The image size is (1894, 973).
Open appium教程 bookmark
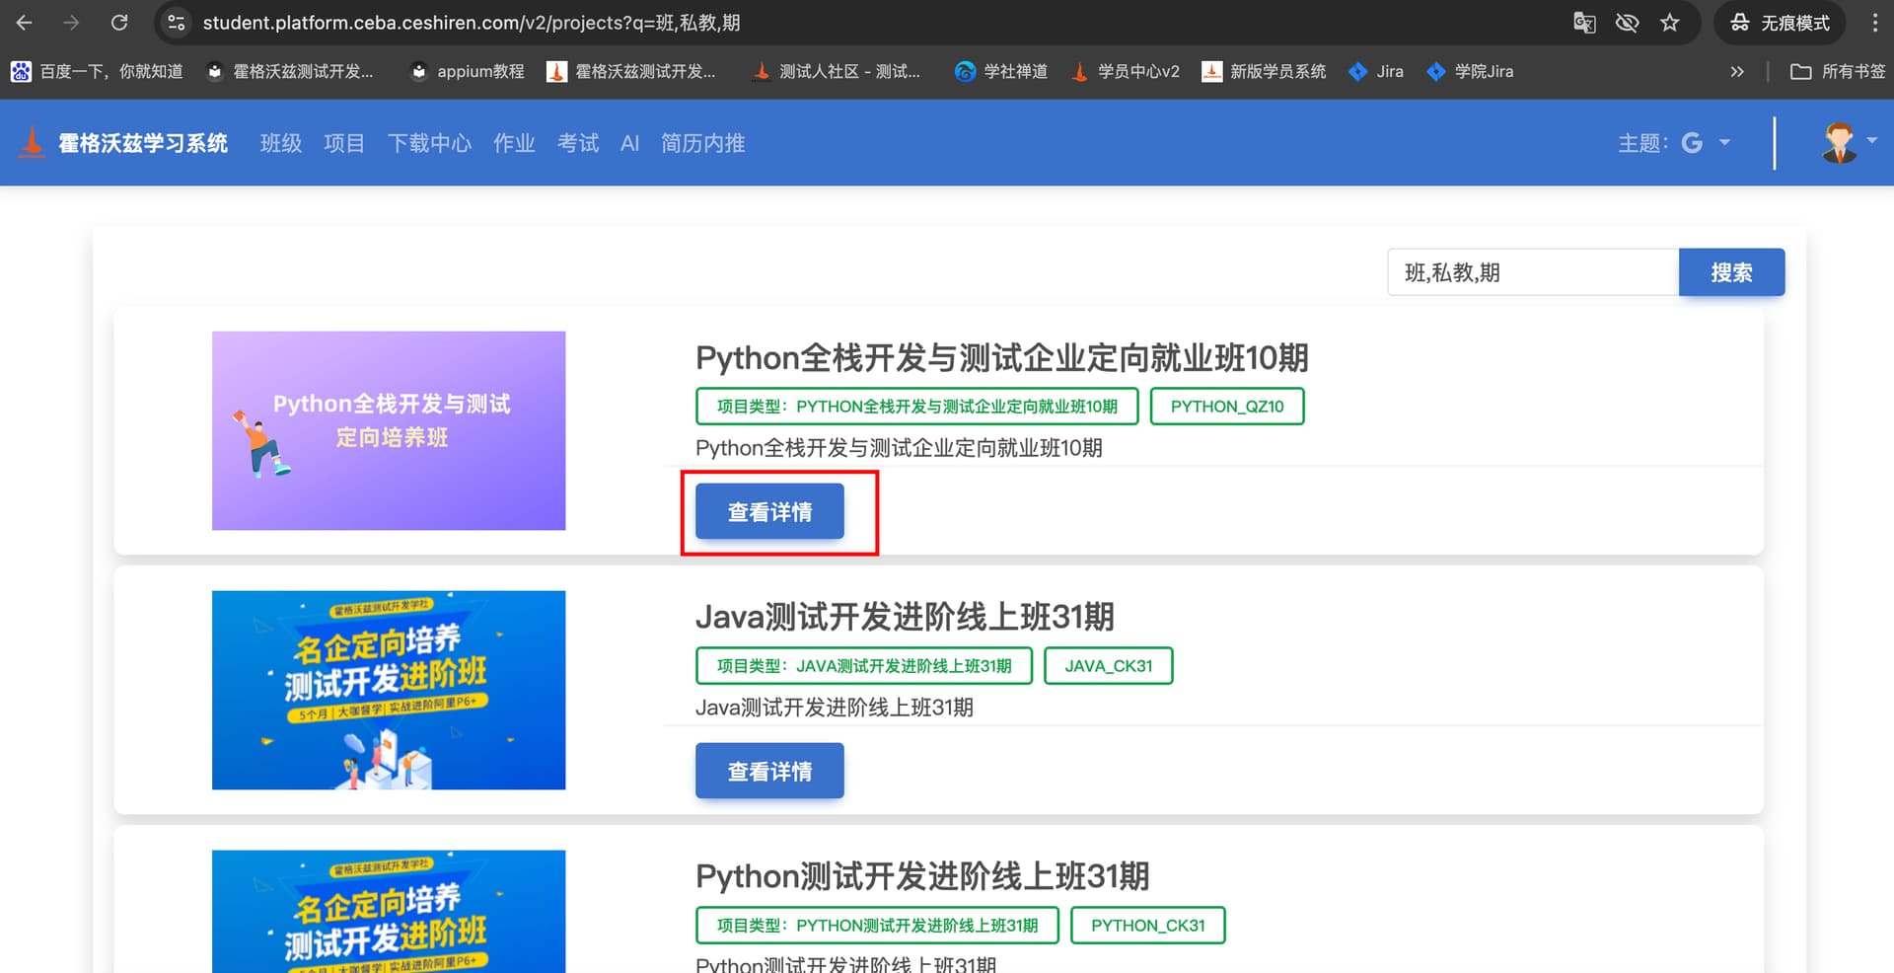467,71
